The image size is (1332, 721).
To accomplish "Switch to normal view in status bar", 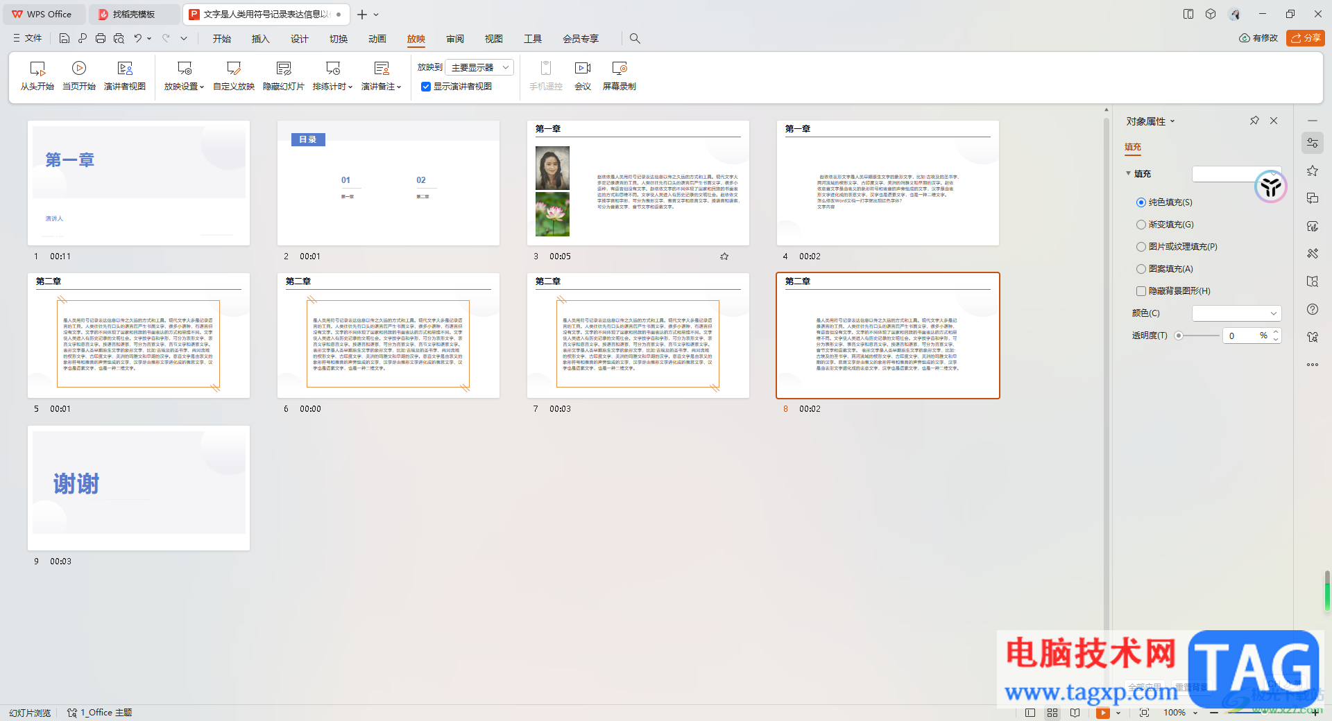I will 1030,713.
